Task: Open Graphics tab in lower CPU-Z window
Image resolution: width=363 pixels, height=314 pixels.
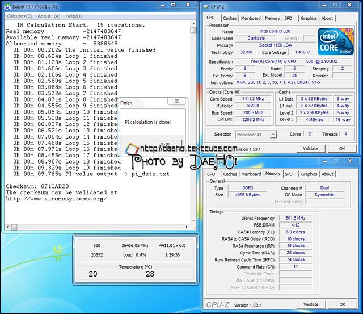Action: click(309, 174)
